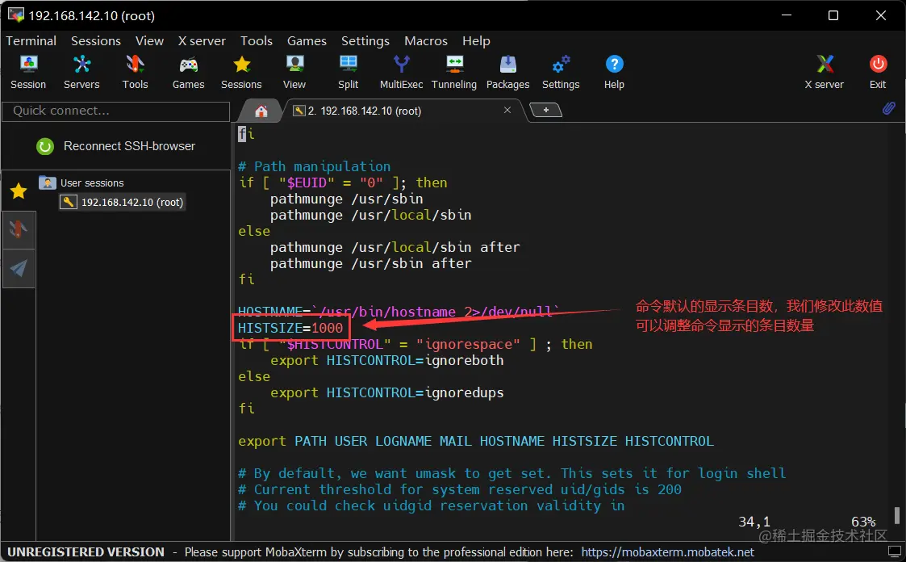The height and width of the screenshot is (562, 906).
Task: Open the View menu in the menu bar
Action: tap(149, 41)
